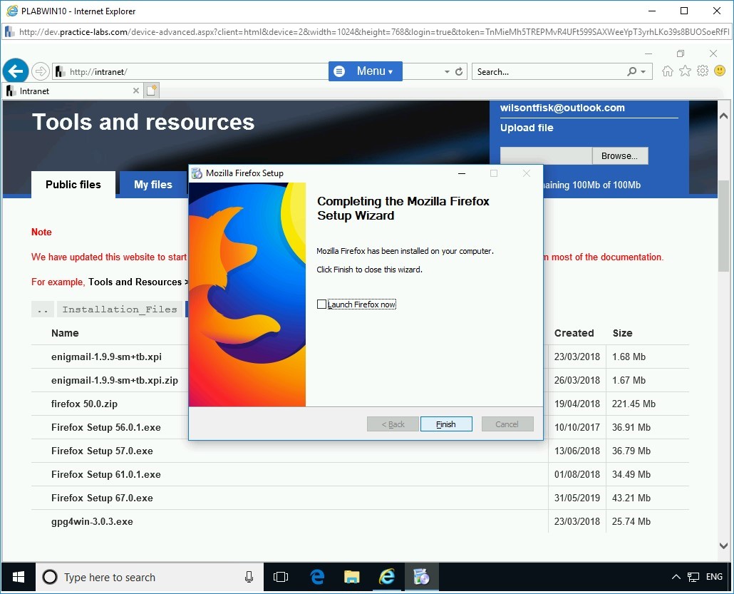Refresh the page with the refresh icon
The width and height of the screenshot is (734, 594).
pos(460,71)
